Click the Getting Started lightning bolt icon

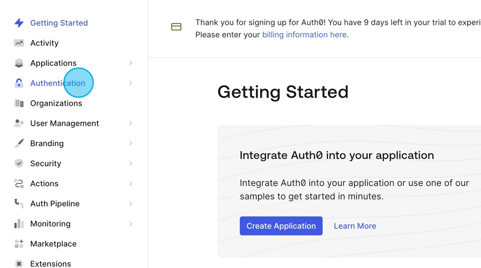[x=19, y=23]
